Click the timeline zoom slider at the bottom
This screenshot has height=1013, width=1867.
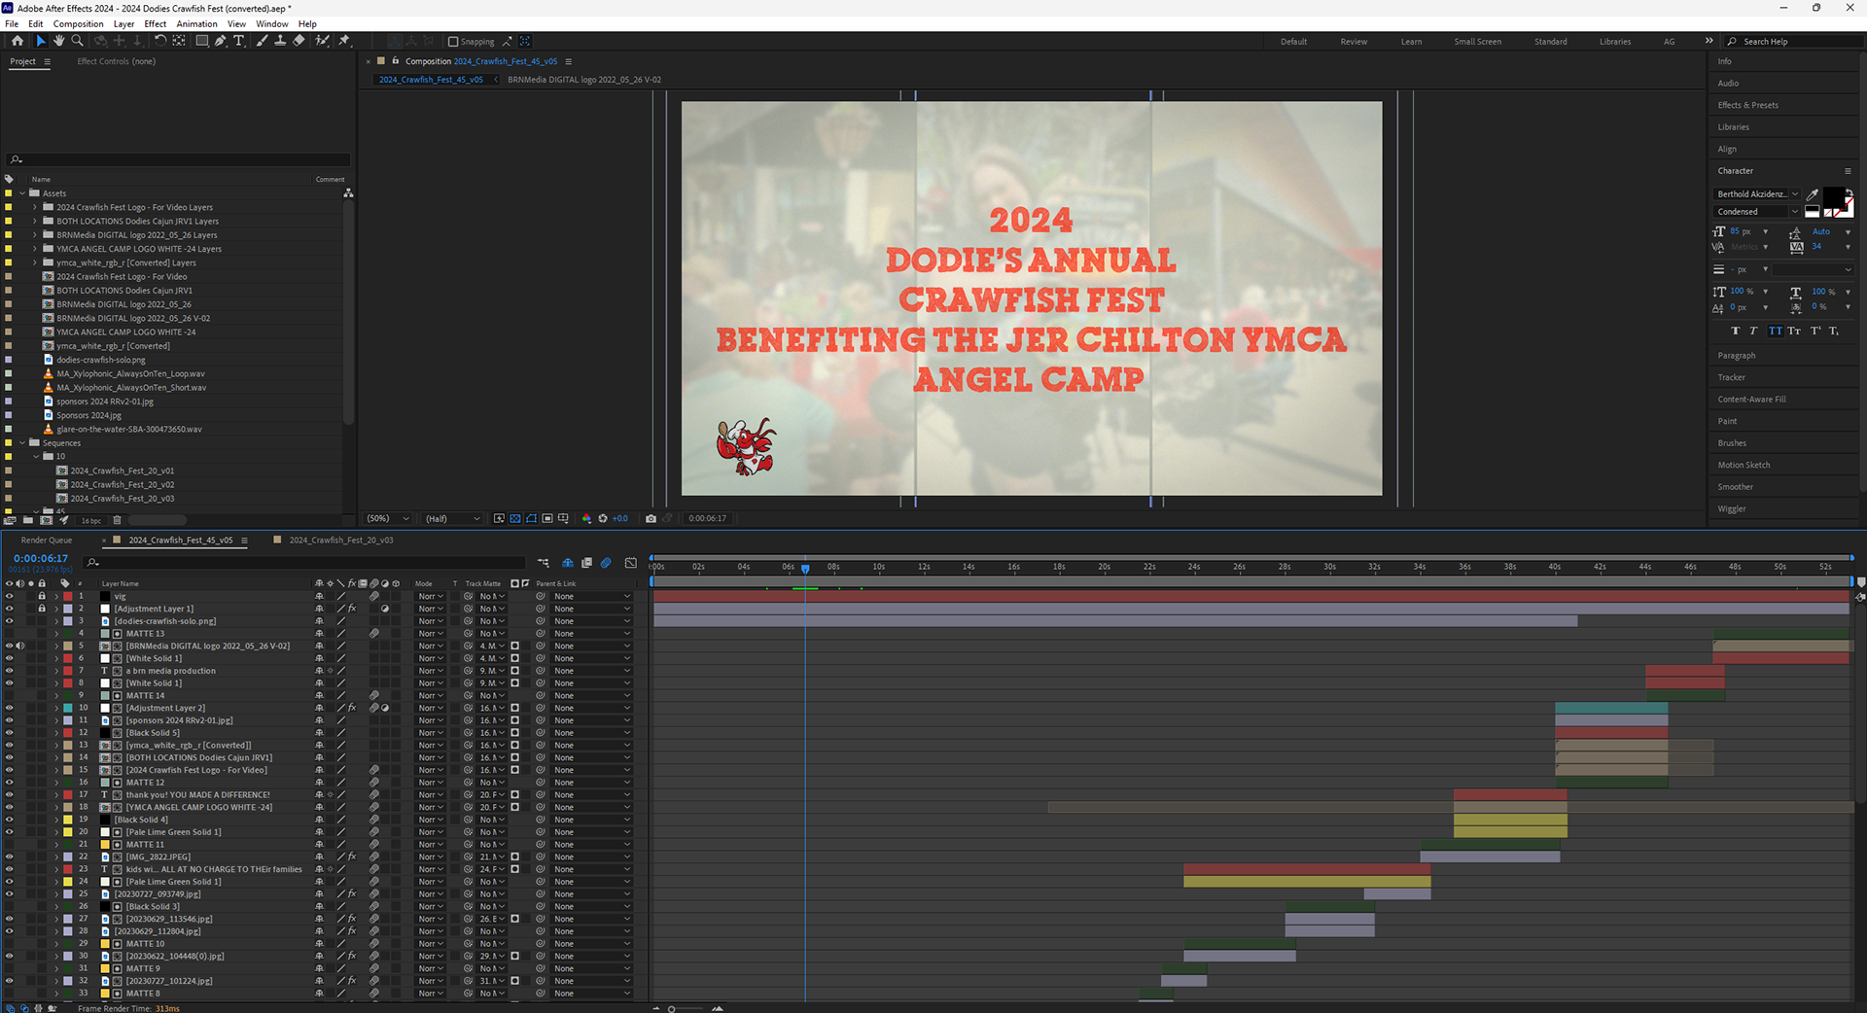click(687, 1008)
